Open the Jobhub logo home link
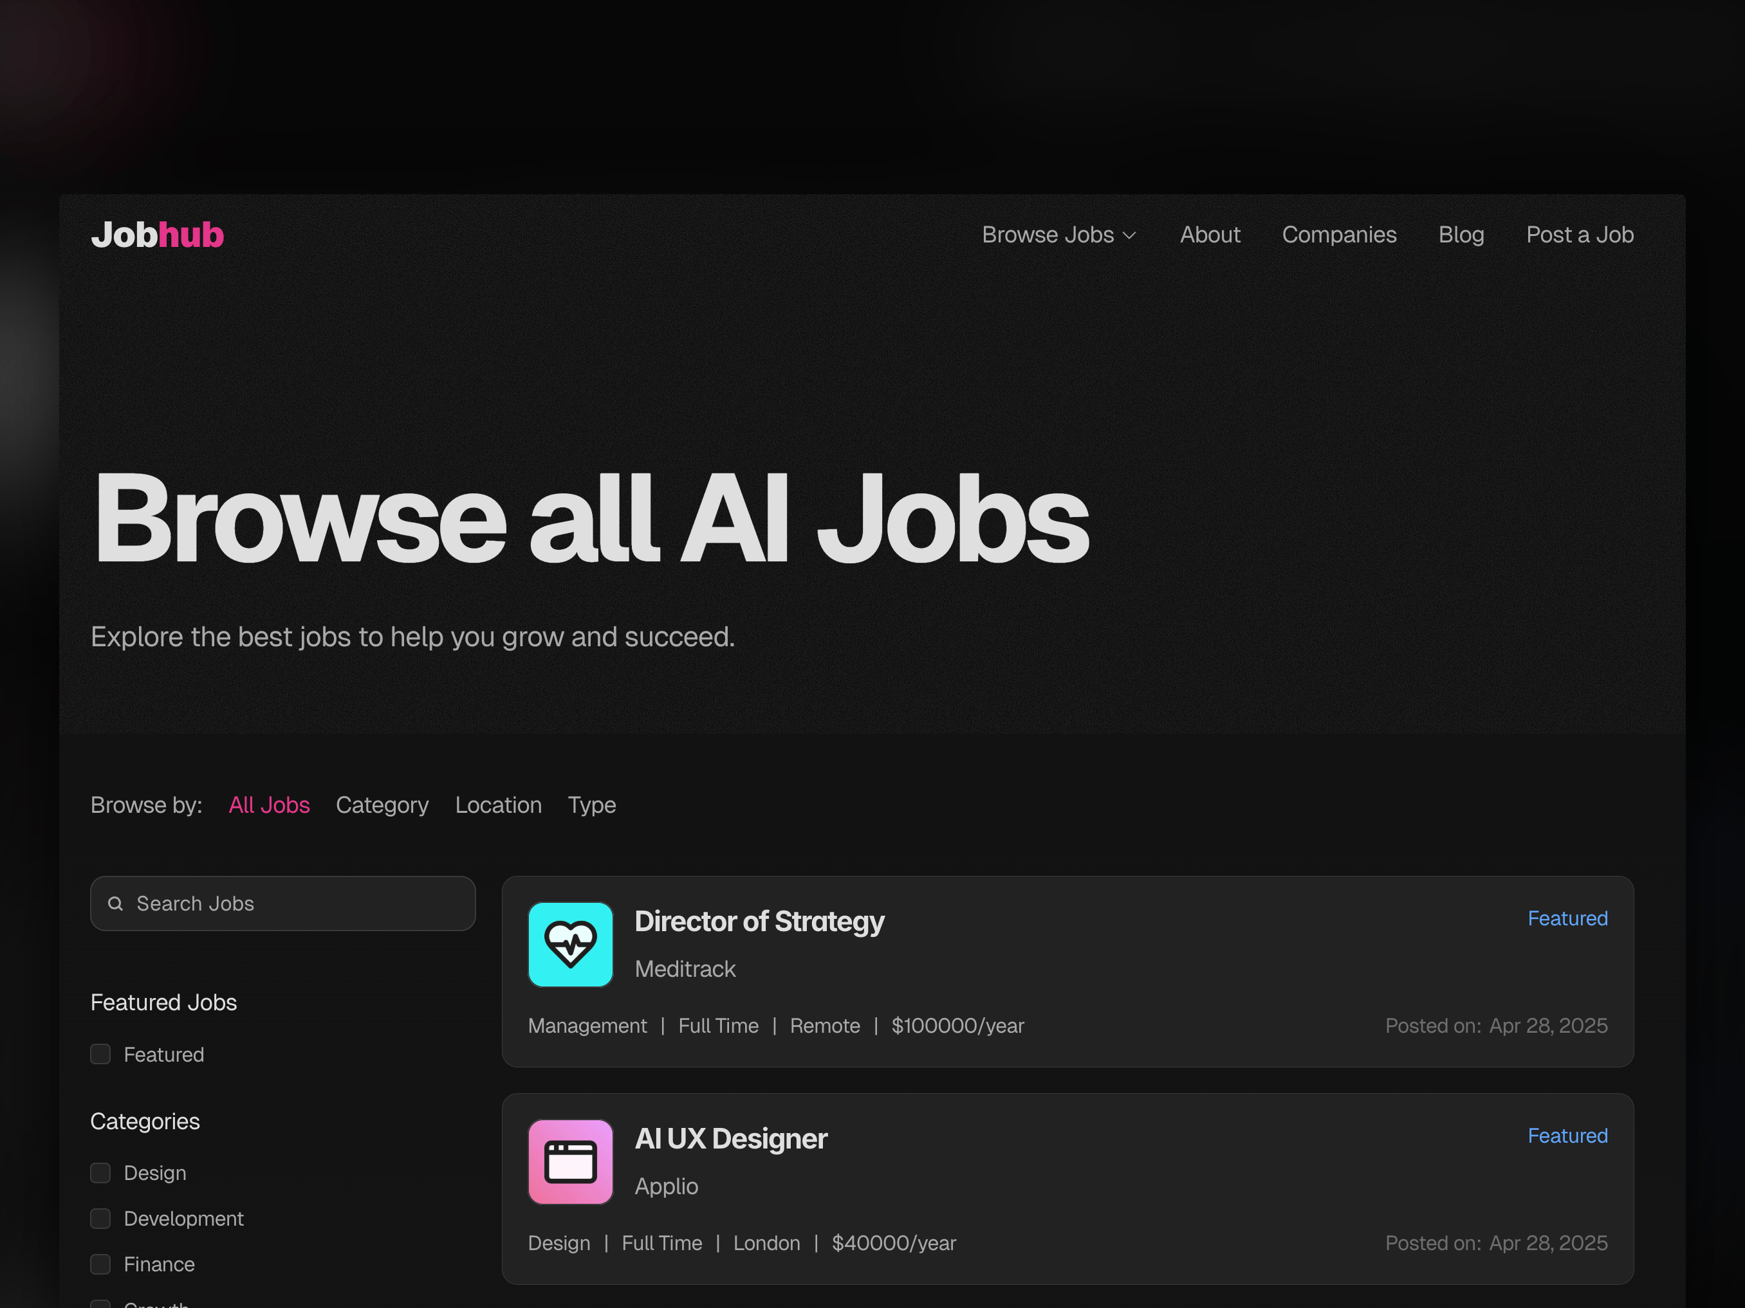 point(157,235)
